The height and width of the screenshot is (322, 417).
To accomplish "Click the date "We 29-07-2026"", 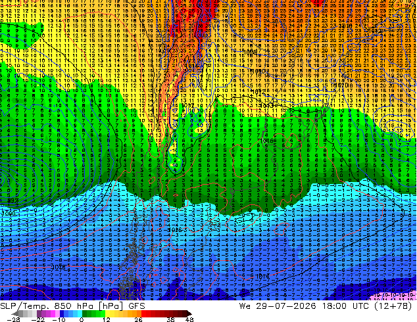I will [278, 306].
